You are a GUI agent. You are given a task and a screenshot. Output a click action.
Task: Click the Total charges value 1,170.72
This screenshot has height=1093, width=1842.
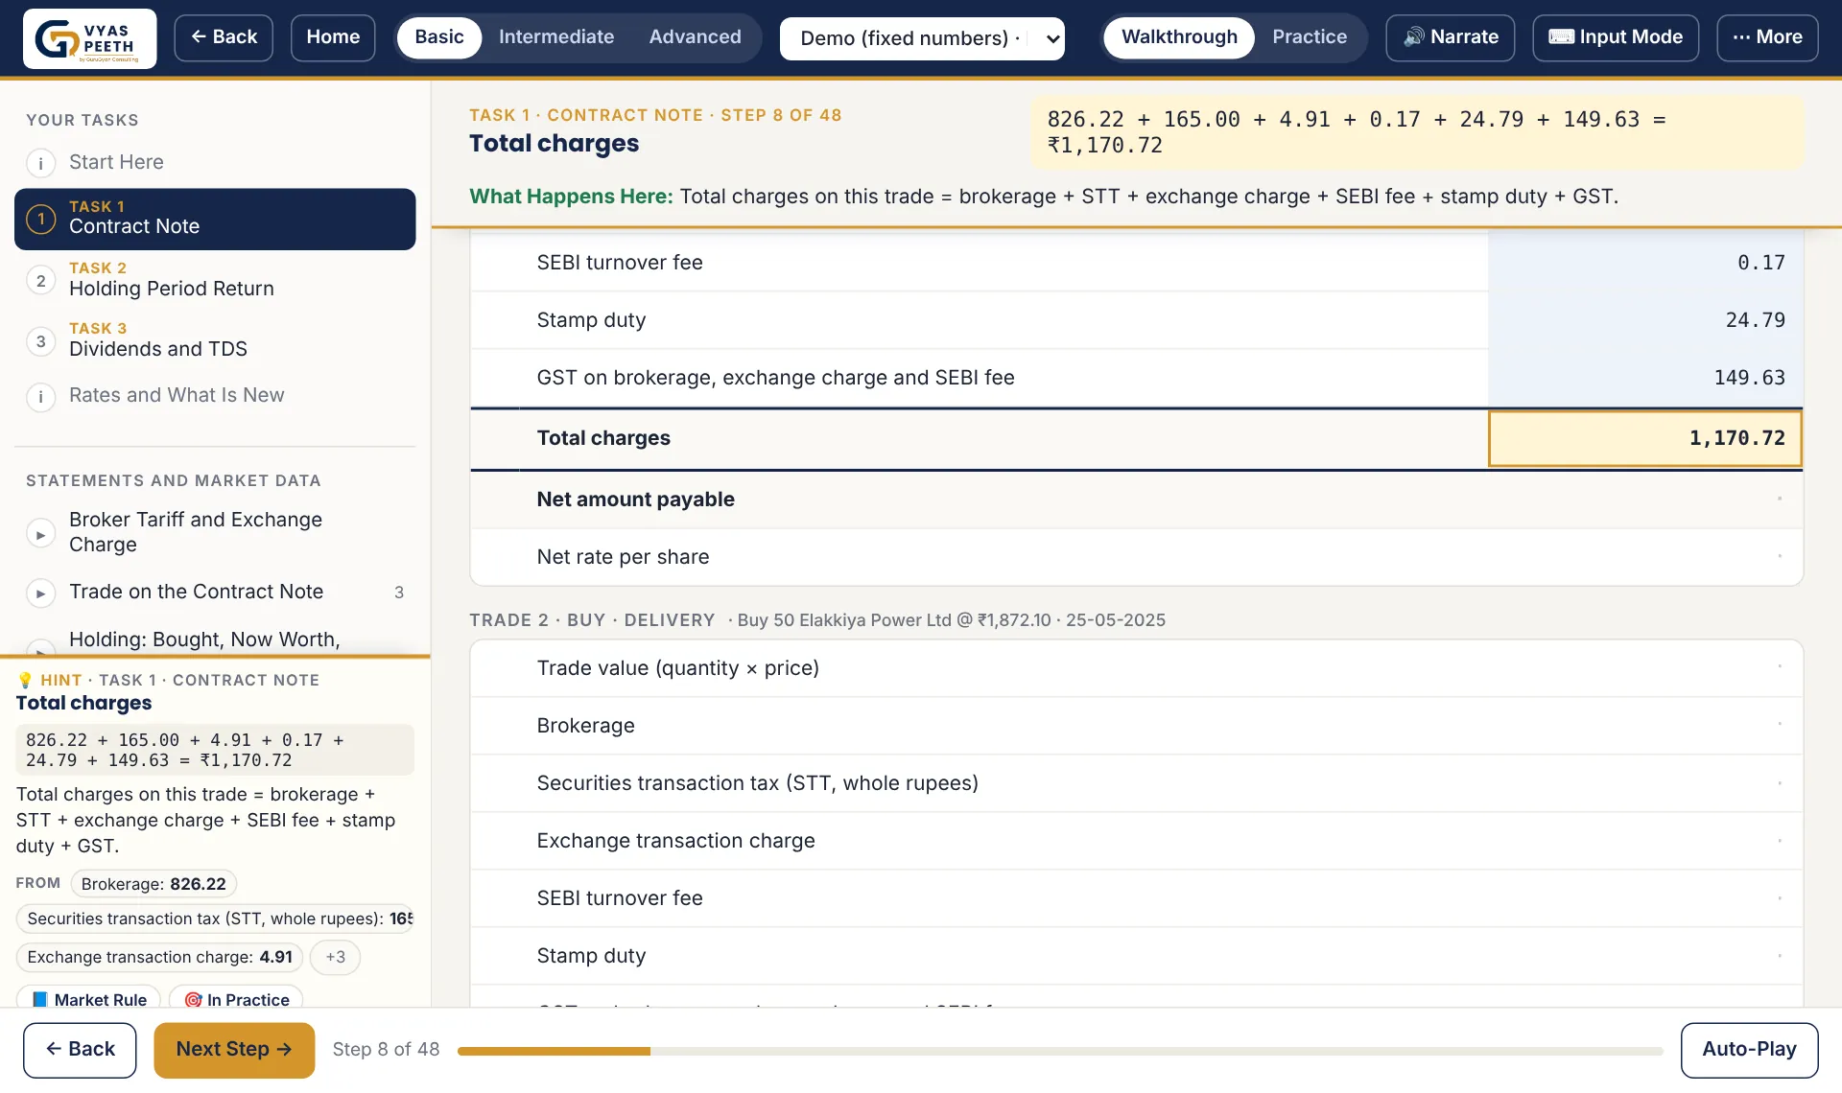pyautogui.click(x=1645, y=439)
